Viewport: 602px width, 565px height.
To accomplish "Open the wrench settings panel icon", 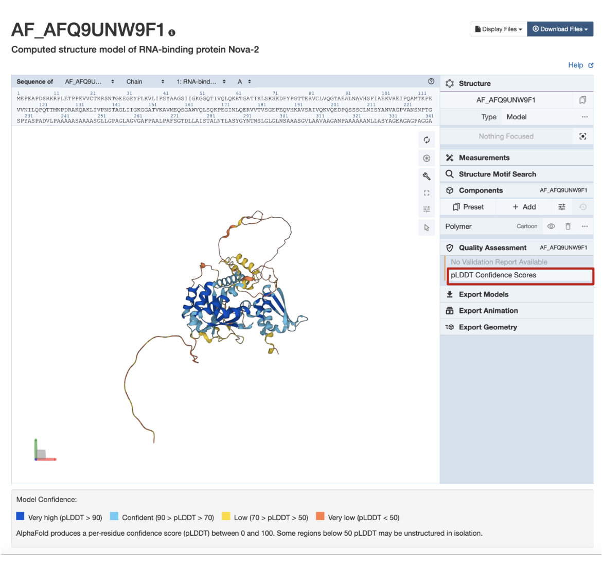I will 427,176.
